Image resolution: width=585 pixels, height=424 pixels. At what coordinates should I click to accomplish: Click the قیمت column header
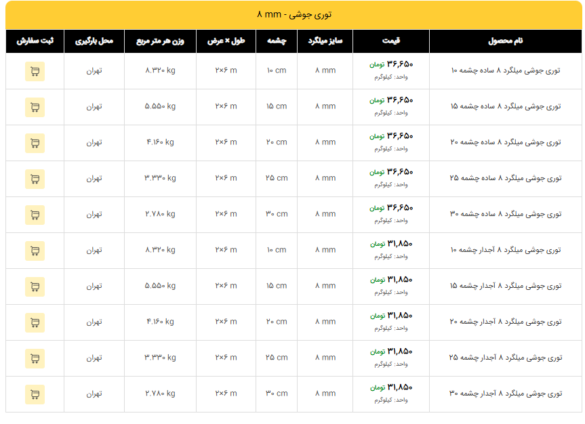(390, 41)
